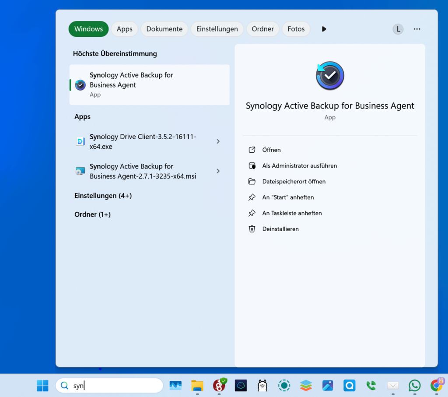Pin the app via An "Start" anheften
Viewport: 448px width, 397px height.
click(288, 197)
